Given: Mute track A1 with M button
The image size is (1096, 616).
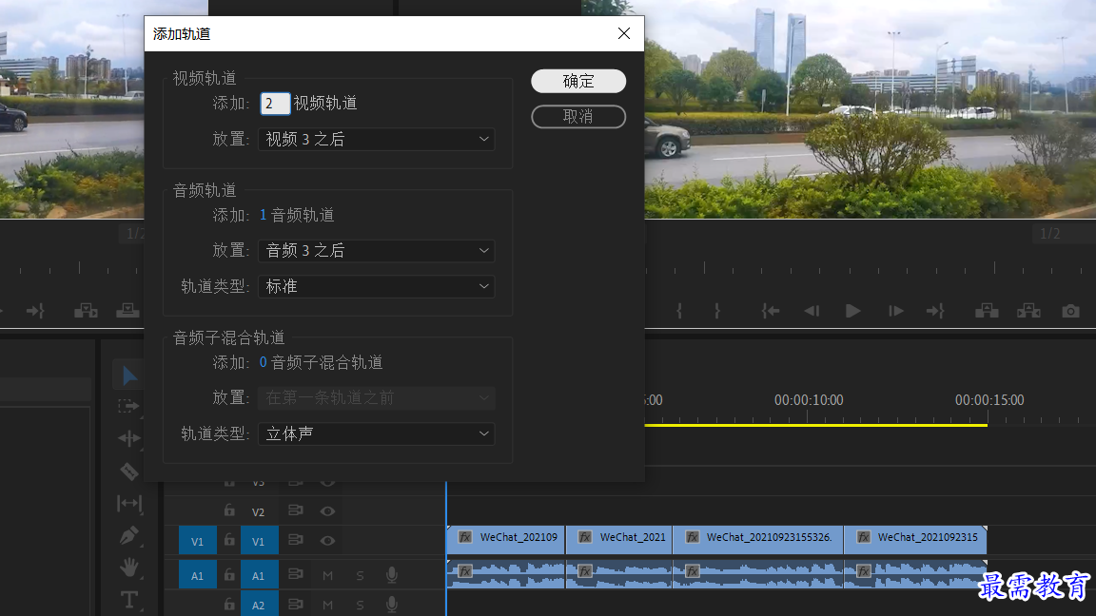Looking at the screenshot, I should point(328,575).
